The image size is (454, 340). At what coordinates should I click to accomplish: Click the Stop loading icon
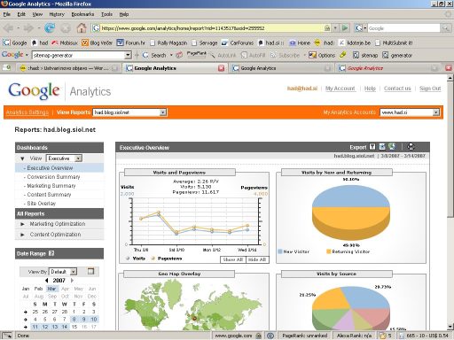(66, 28)
